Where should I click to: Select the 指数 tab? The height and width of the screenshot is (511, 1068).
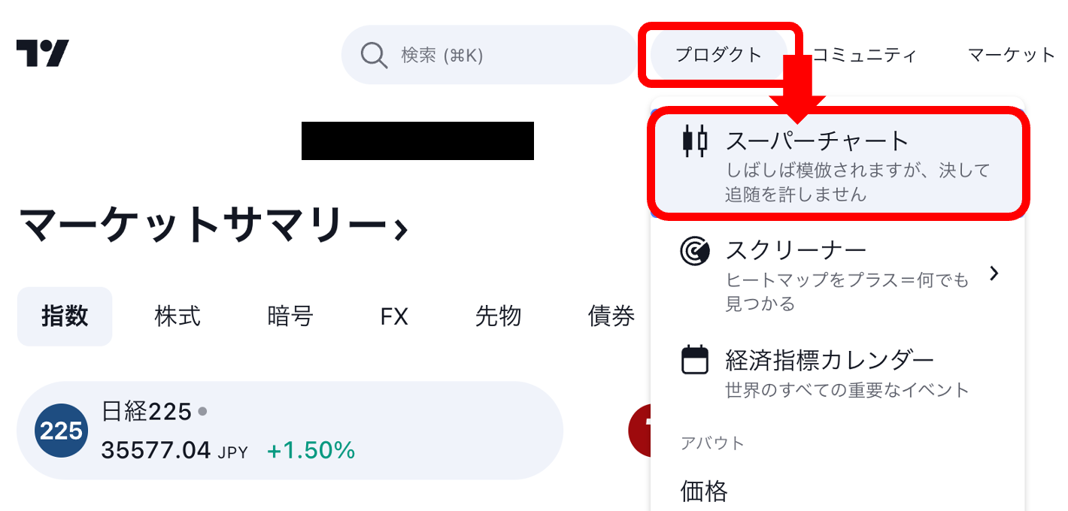pos(65,316)
